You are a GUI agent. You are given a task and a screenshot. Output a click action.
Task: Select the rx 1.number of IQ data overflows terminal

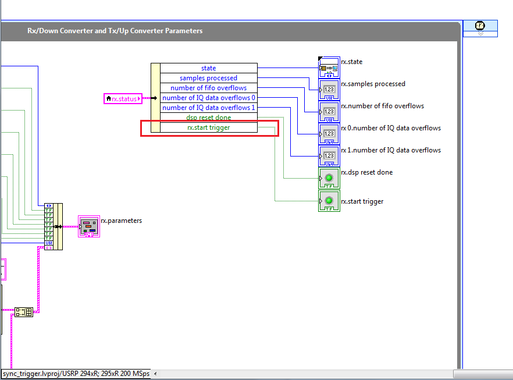[329, 156]
